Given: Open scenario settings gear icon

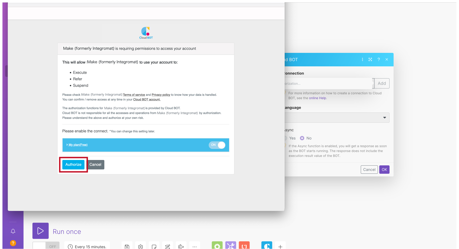Looking at the screenshot, I should click(141, 246).
